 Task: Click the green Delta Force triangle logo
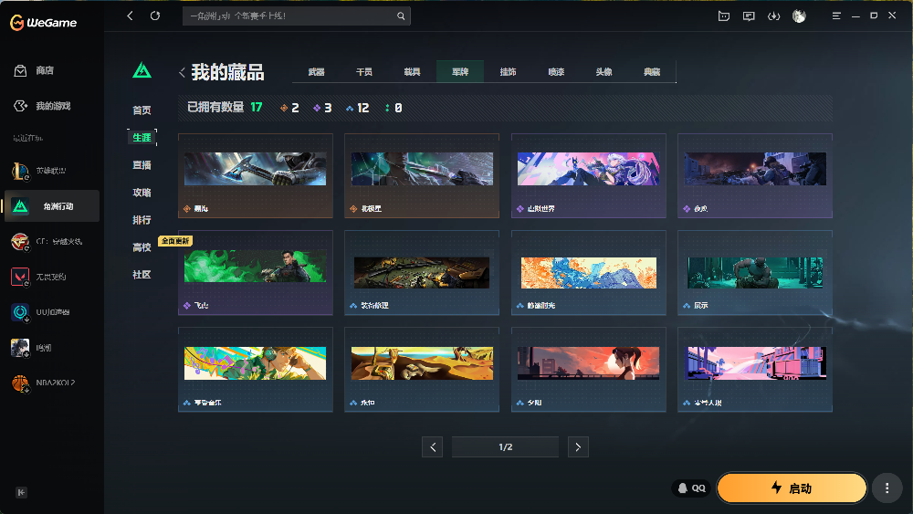(142, 71)
